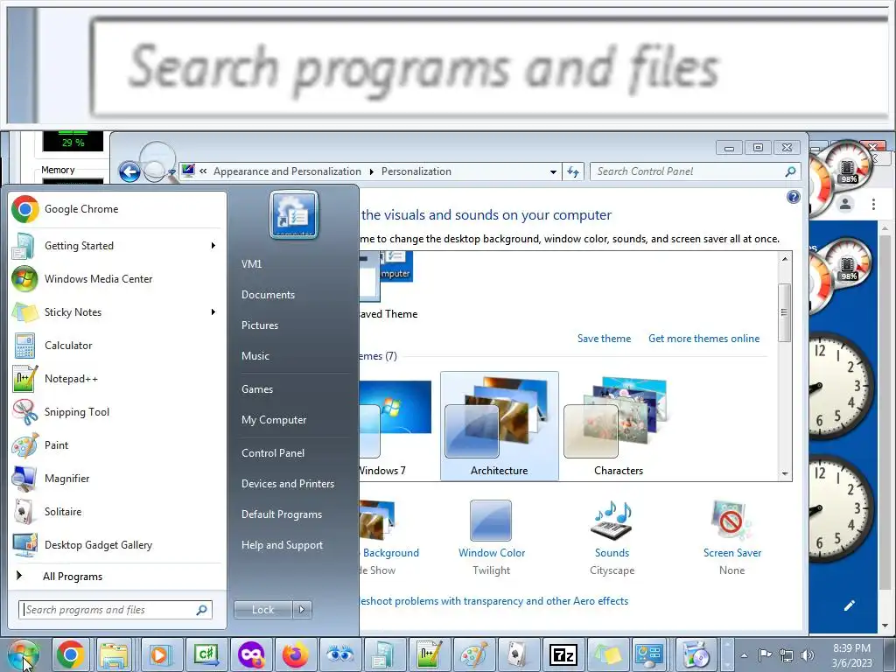Click the Windows Start orb

[24, 654]
